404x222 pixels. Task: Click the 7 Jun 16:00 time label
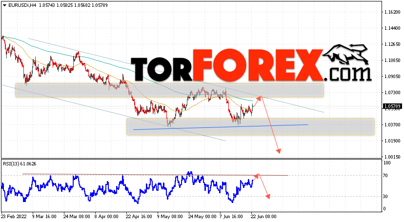(x=231, y=217)
